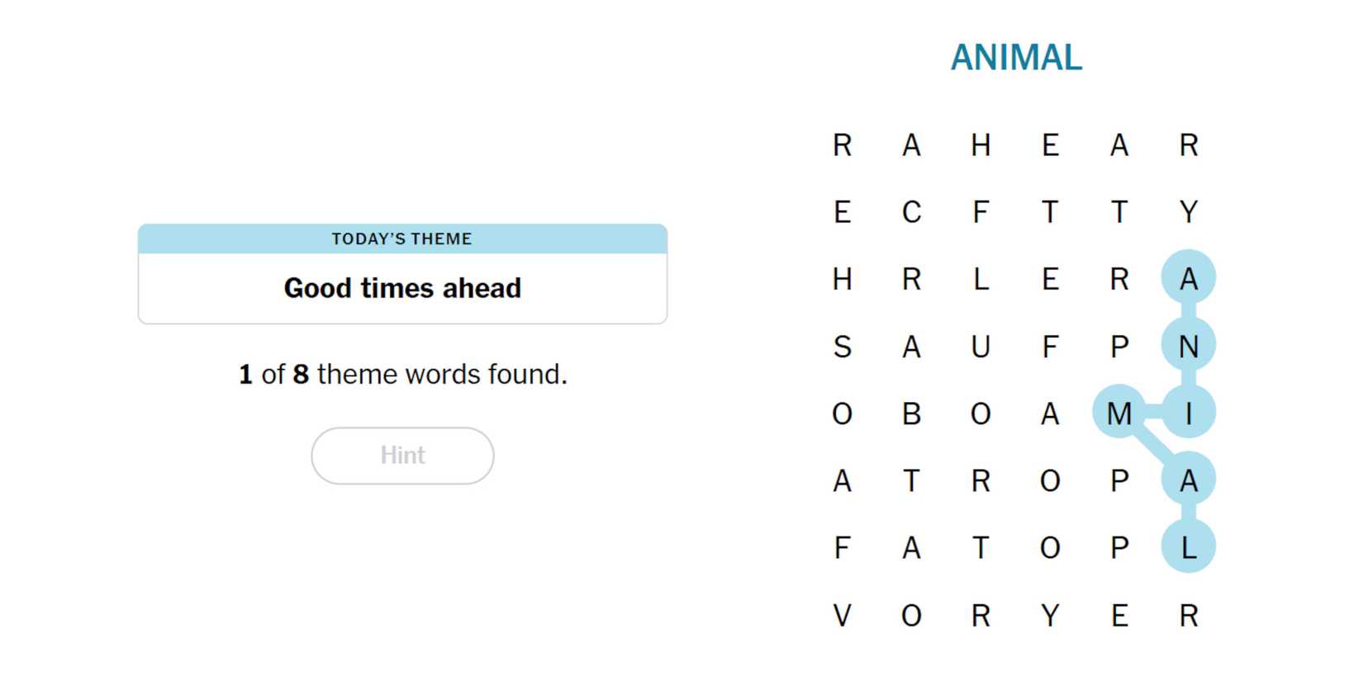The height and width of the screenshot is (681, 1363).
Task: Click the highlighted letter L ending ANIMAL
Action: (x=1188, y=548)
